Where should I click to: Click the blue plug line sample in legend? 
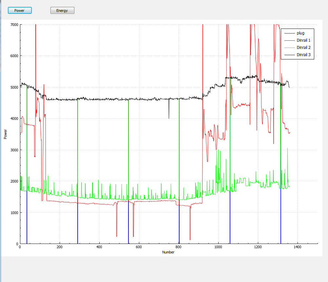coord(290,33)
